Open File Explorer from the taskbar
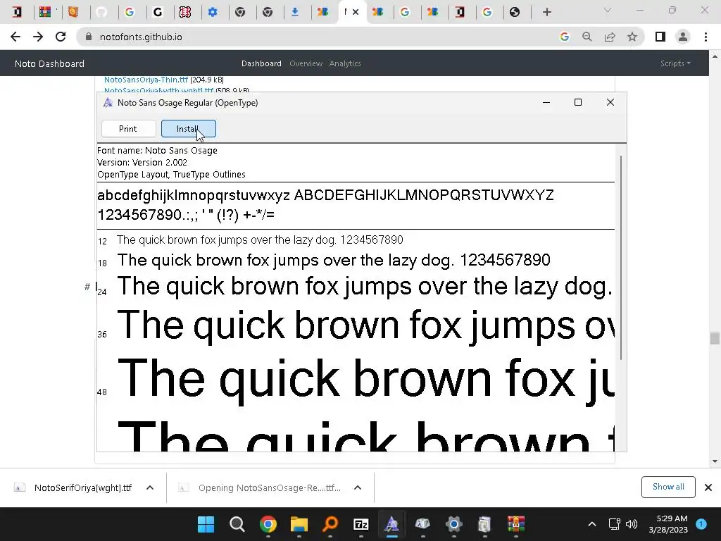 tap(299, 524)
